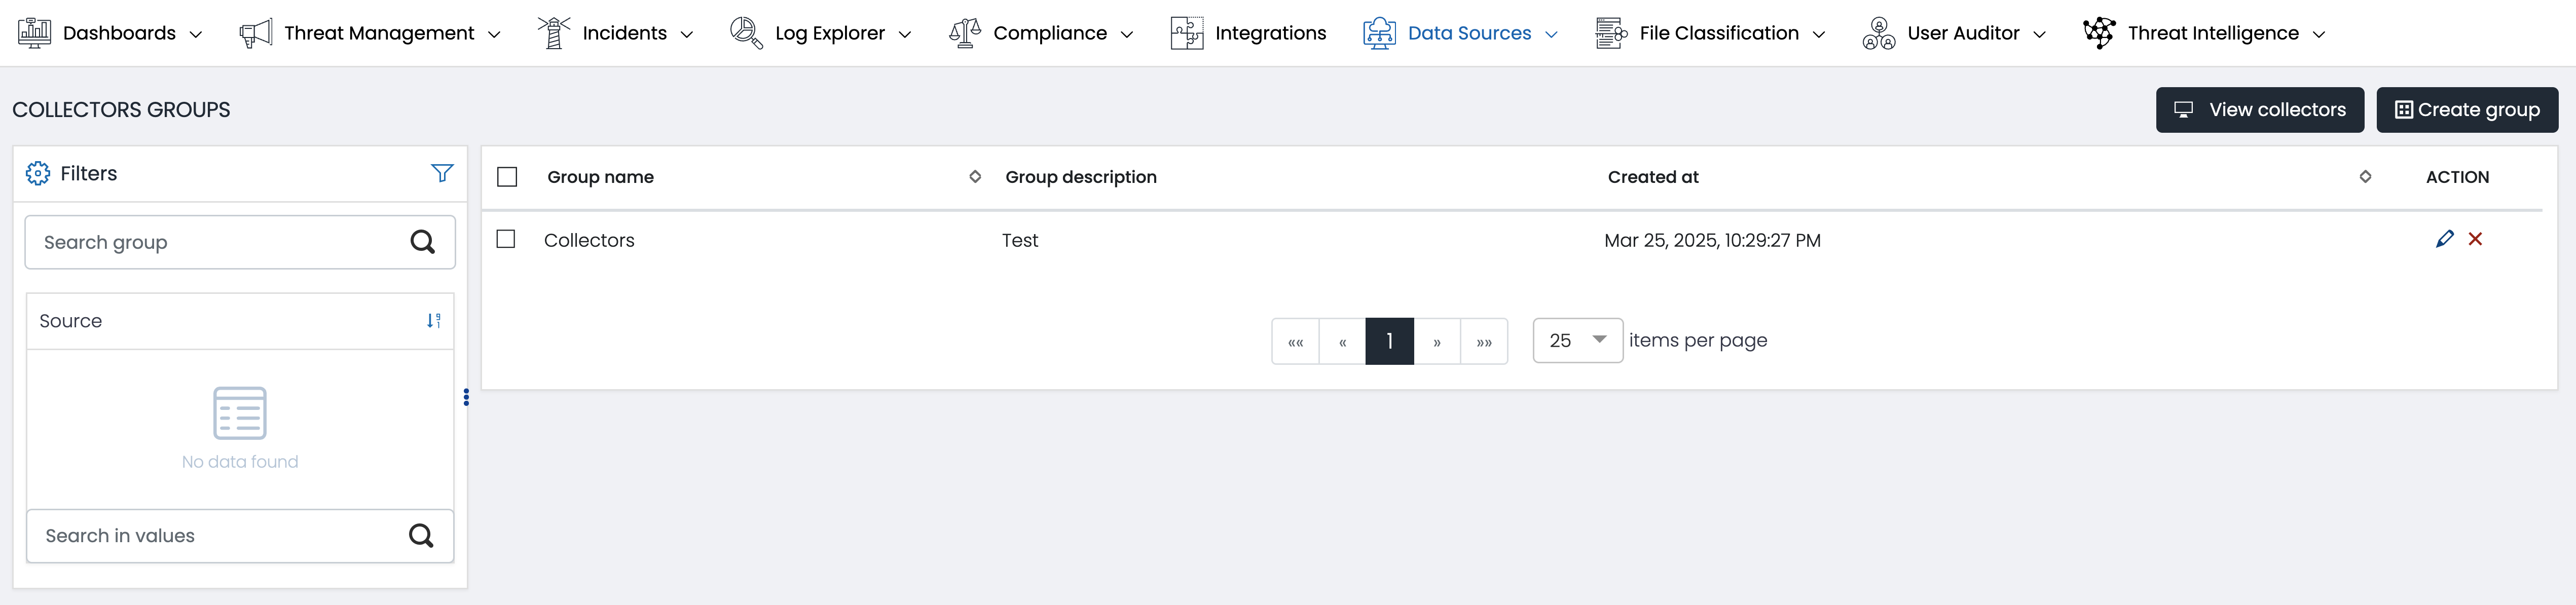The width and height of the screenshot is (2576, 605).
Task: Click the edit pencil icon for Collectors
Action: (2444, 239)
